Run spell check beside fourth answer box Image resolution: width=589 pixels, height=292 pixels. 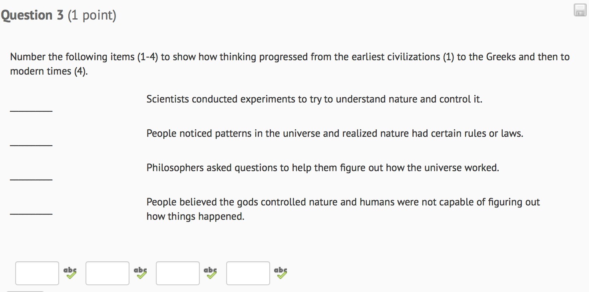pos(281,272)
